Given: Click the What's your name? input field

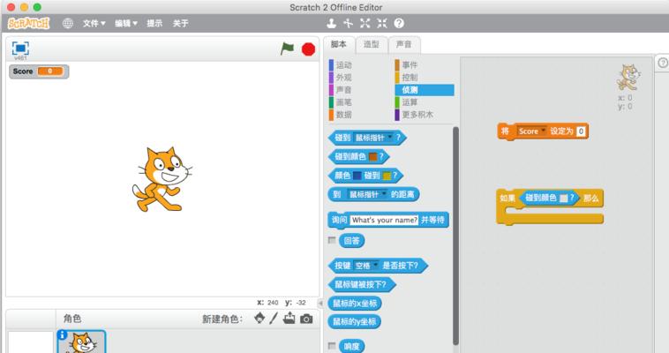Looking at the screenshot, I should point(385,221).
